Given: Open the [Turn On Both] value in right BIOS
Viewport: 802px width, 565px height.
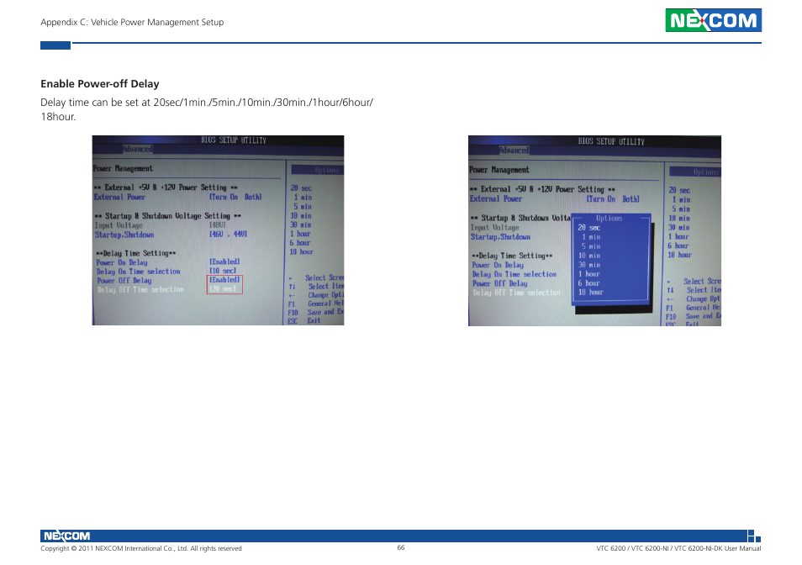Looking at the screenshot, I should [613, 199].
